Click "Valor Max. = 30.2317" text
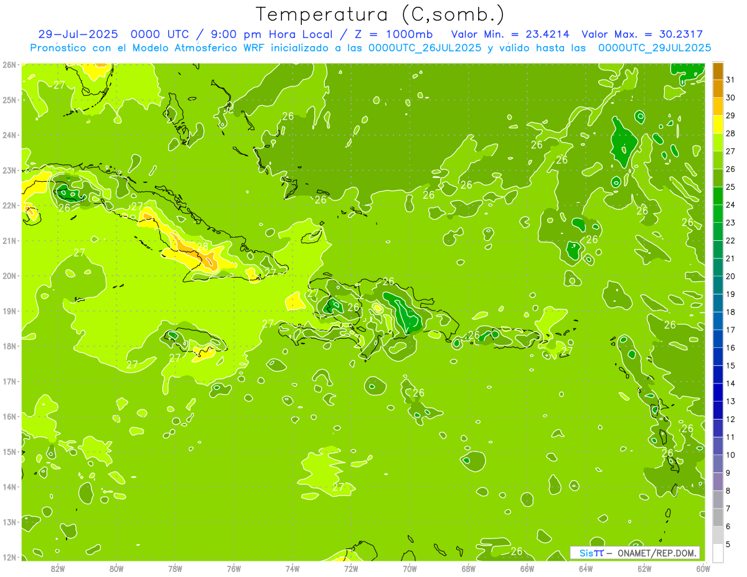747x577 pixels. pyautogui.click(x=642, y=34)
